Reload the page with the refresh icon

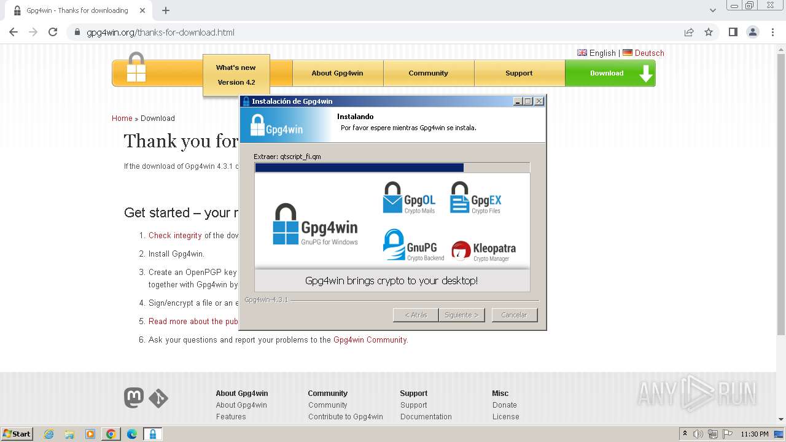(x=53, y=32)
